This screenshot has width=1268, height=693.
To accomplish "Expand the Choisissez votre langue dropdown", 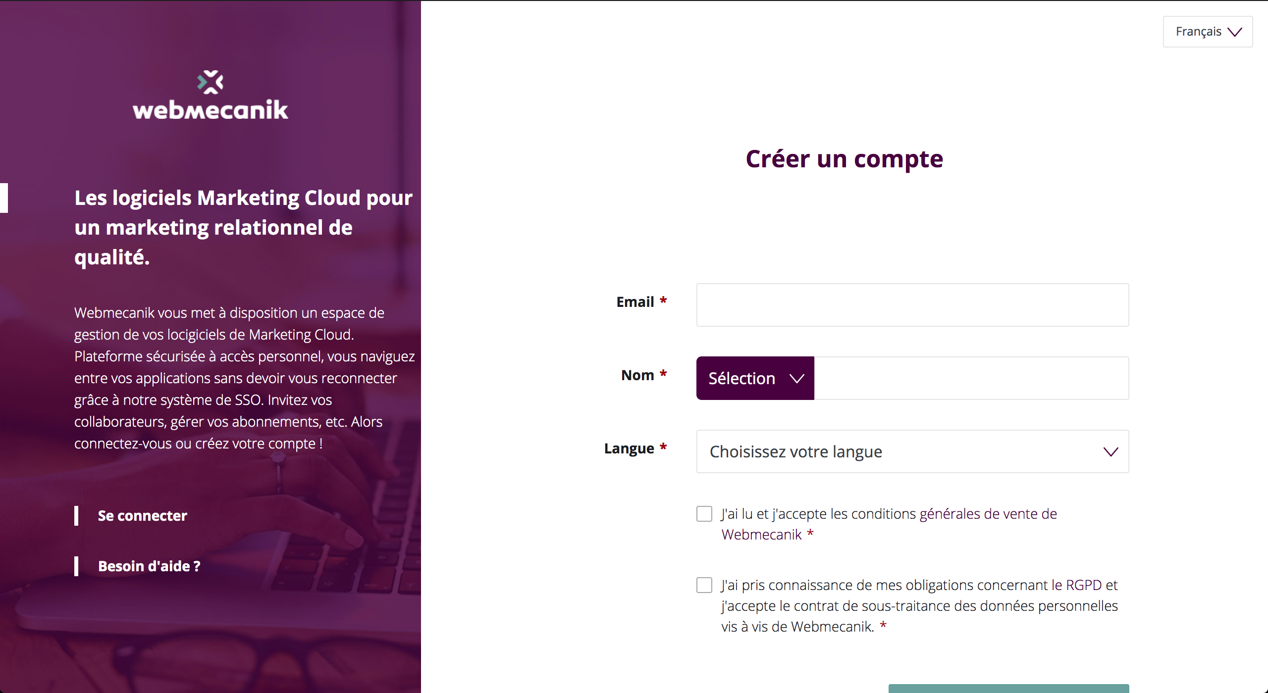I will (x=912, y=451).
